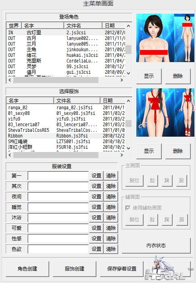This screenshot has width=196, height=283.
Task: Click down arrow of character list scrollbar
Action: click(129, 73)
